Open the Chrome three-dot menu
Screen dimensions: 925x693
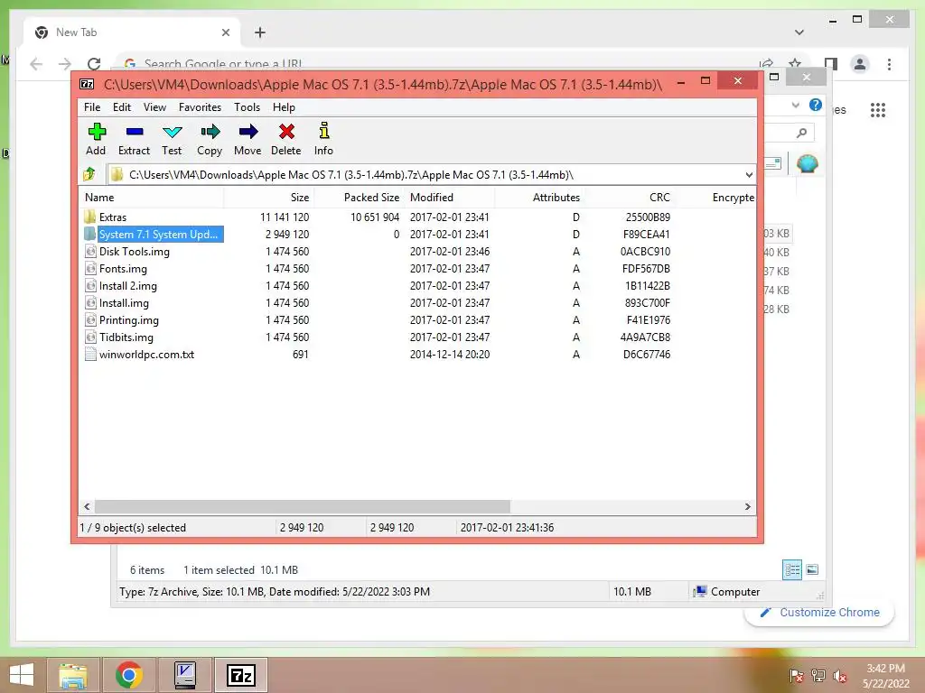(x=889, y=64)
